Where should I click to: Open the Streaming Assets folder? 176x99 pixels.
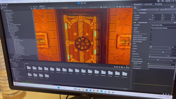[124, 74]
